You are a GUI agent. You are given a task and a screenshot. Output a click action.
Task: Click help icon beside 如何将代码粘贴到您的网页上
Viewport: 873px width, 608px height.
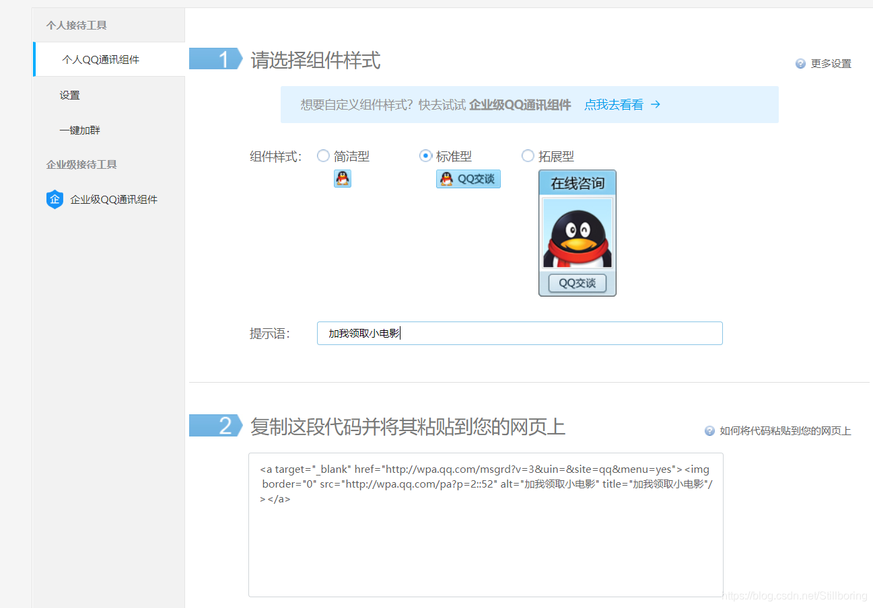coord(709,431)
